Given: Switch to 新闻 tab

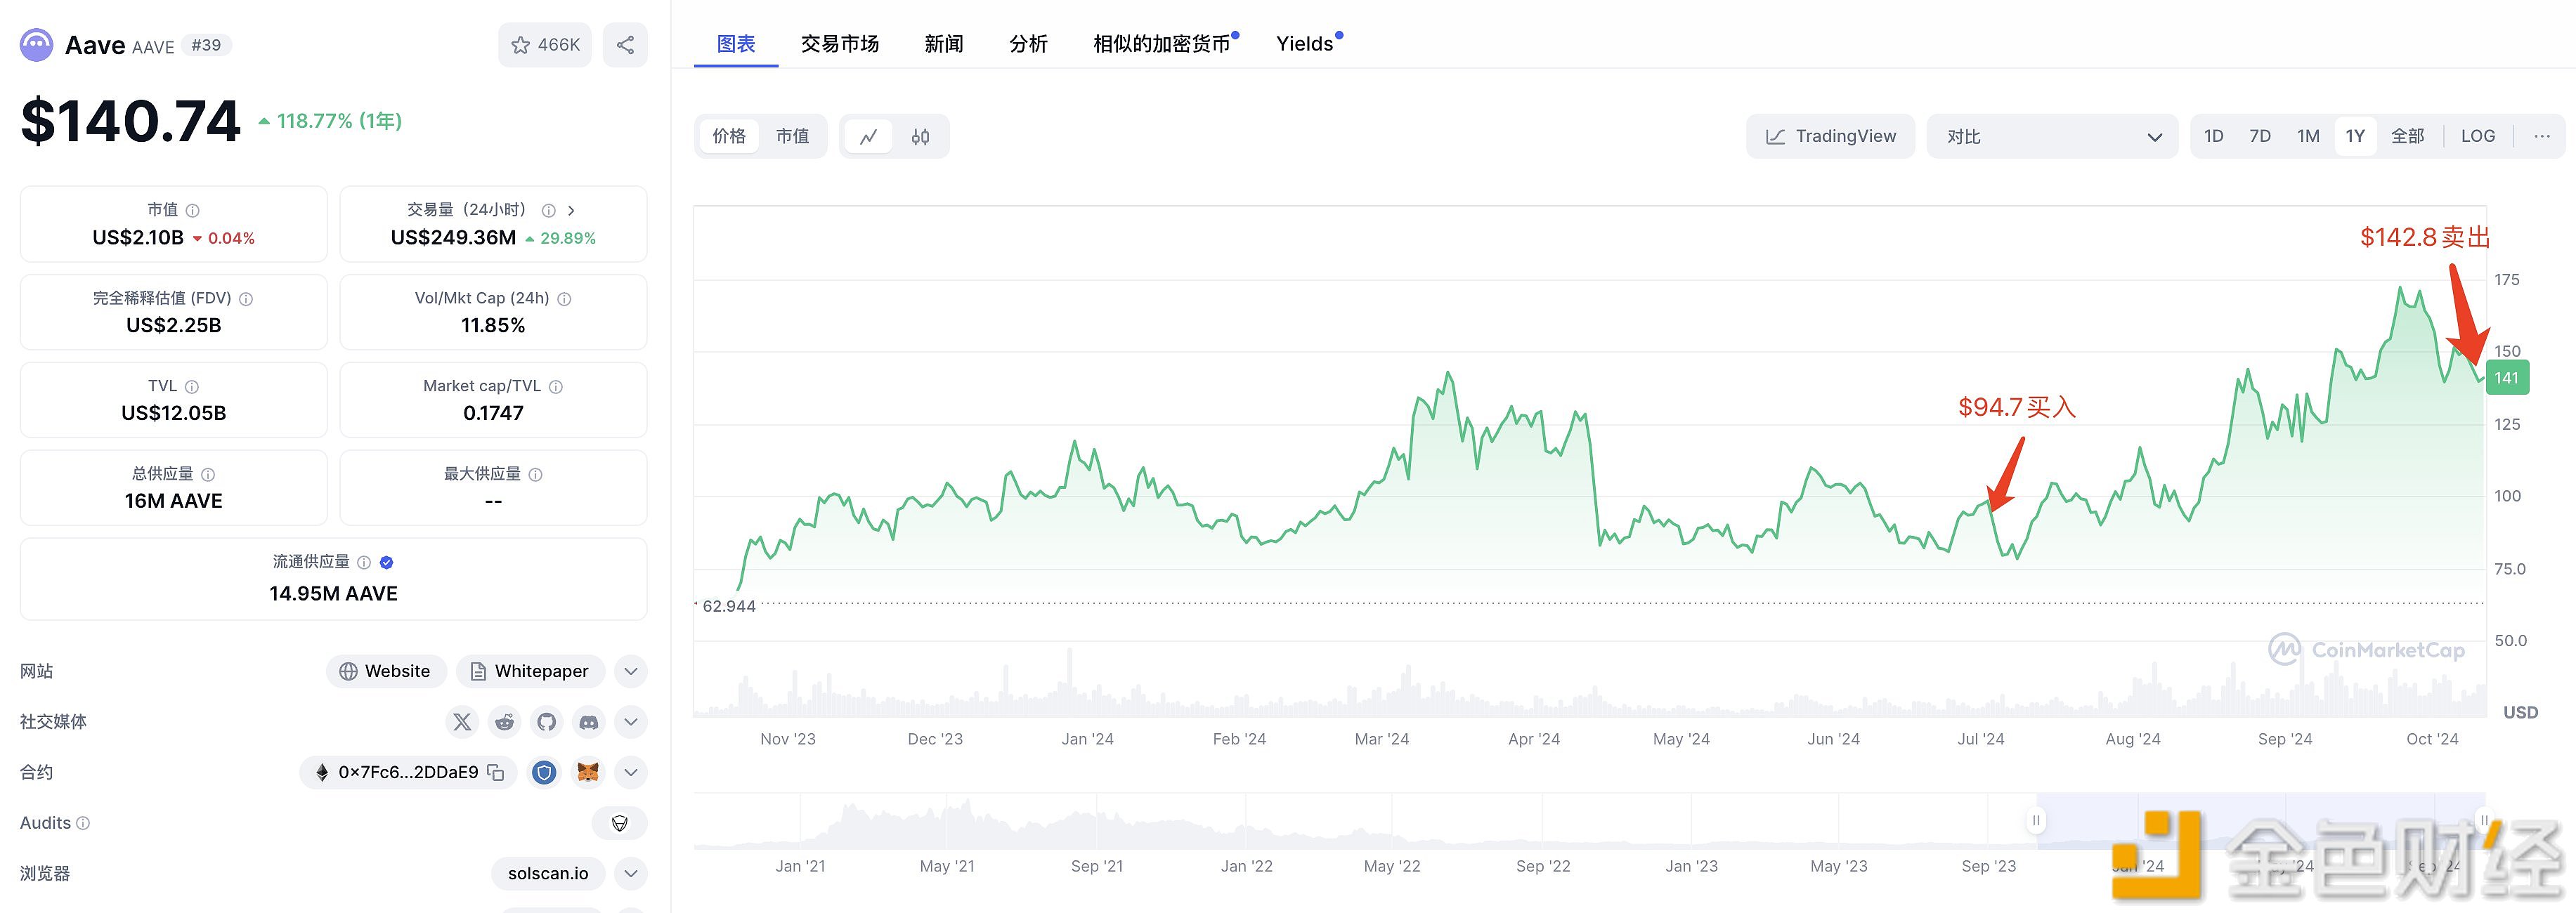Looking at the screenshot, I should point(943,44).
